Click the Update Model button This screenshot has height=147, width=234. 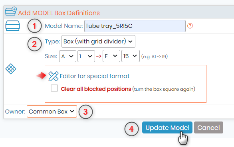coord(167,127)
